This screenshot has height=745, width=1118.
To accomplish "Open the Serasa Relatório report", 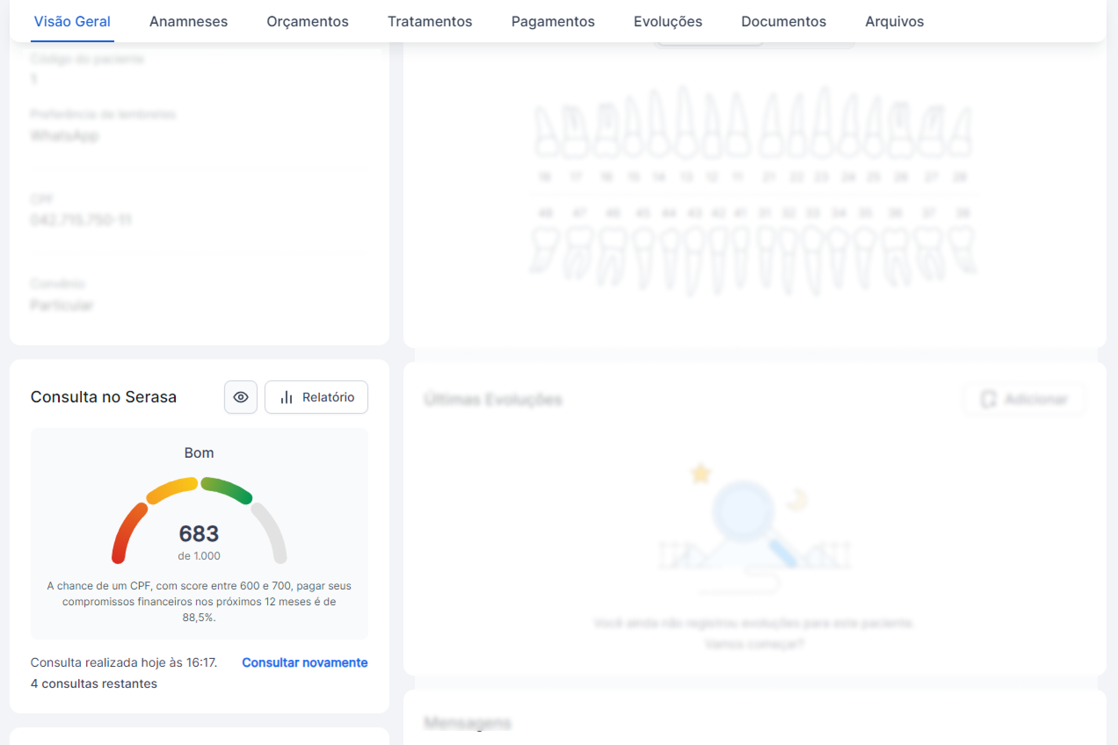I will coord(328,397).
